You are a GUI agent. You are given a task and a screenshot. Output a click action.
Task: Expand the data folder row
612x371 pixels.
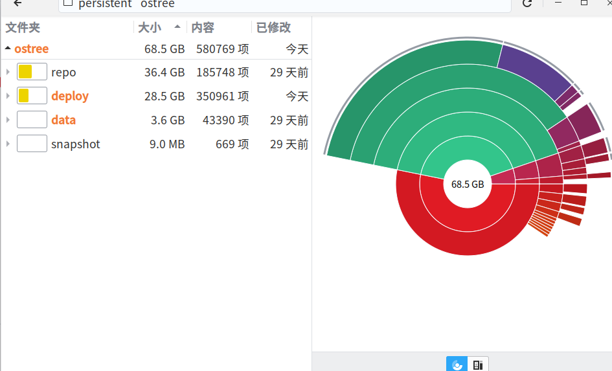click(x=8, y=120)
